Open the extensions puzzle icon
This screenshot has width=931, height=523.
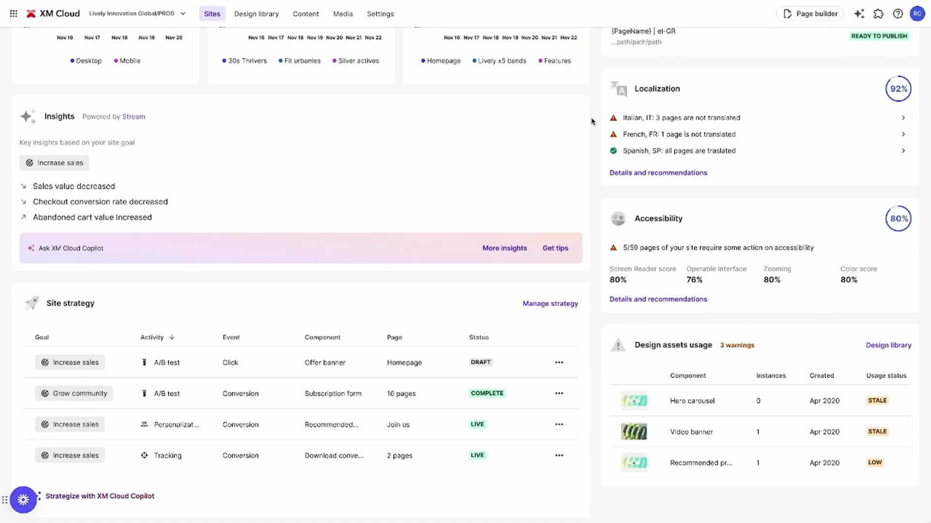pos(878,14)
